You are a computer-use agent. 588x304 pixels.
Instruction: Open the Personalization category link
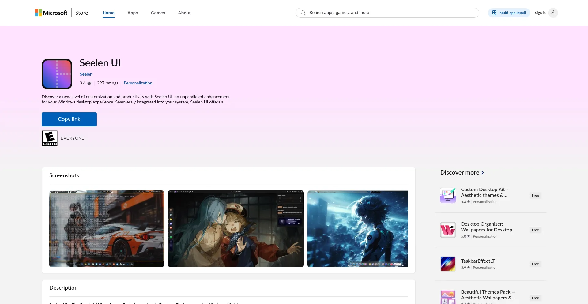138,83
